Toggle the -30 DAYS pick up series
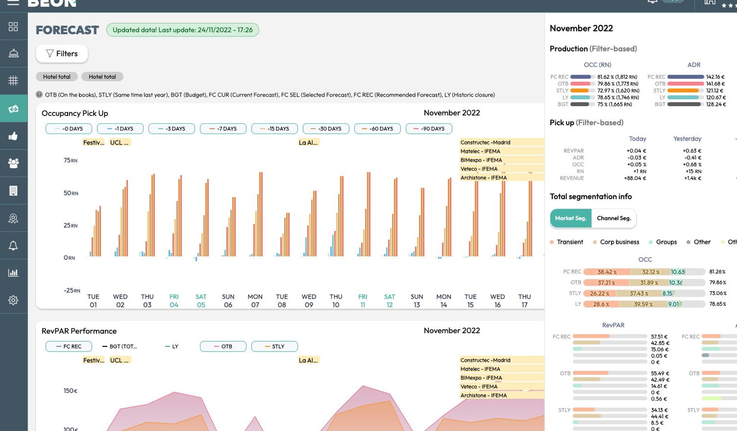This screenshot has width=737, height=431. (326, 129)
